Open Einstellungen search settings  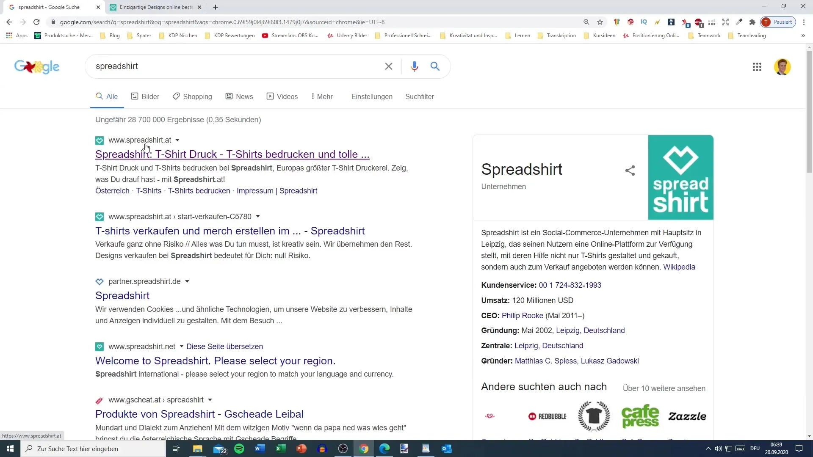[x=372, y=96]
